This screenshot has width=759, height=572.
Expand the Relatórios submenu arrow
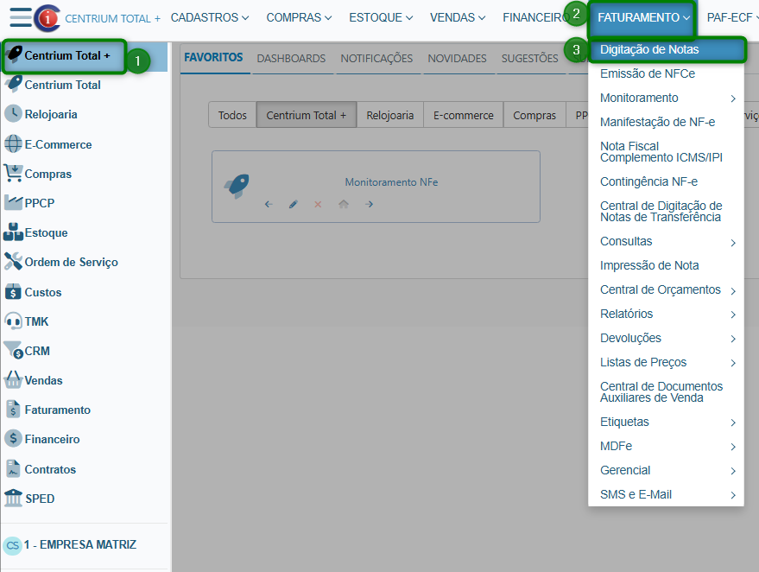tap(732, 315)
